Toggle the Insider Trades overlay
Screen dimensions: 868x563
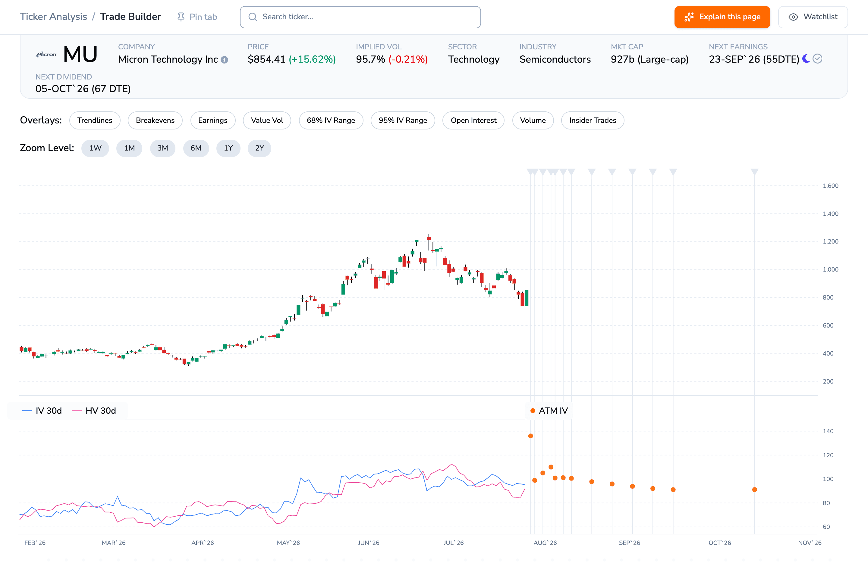[593, 120]
